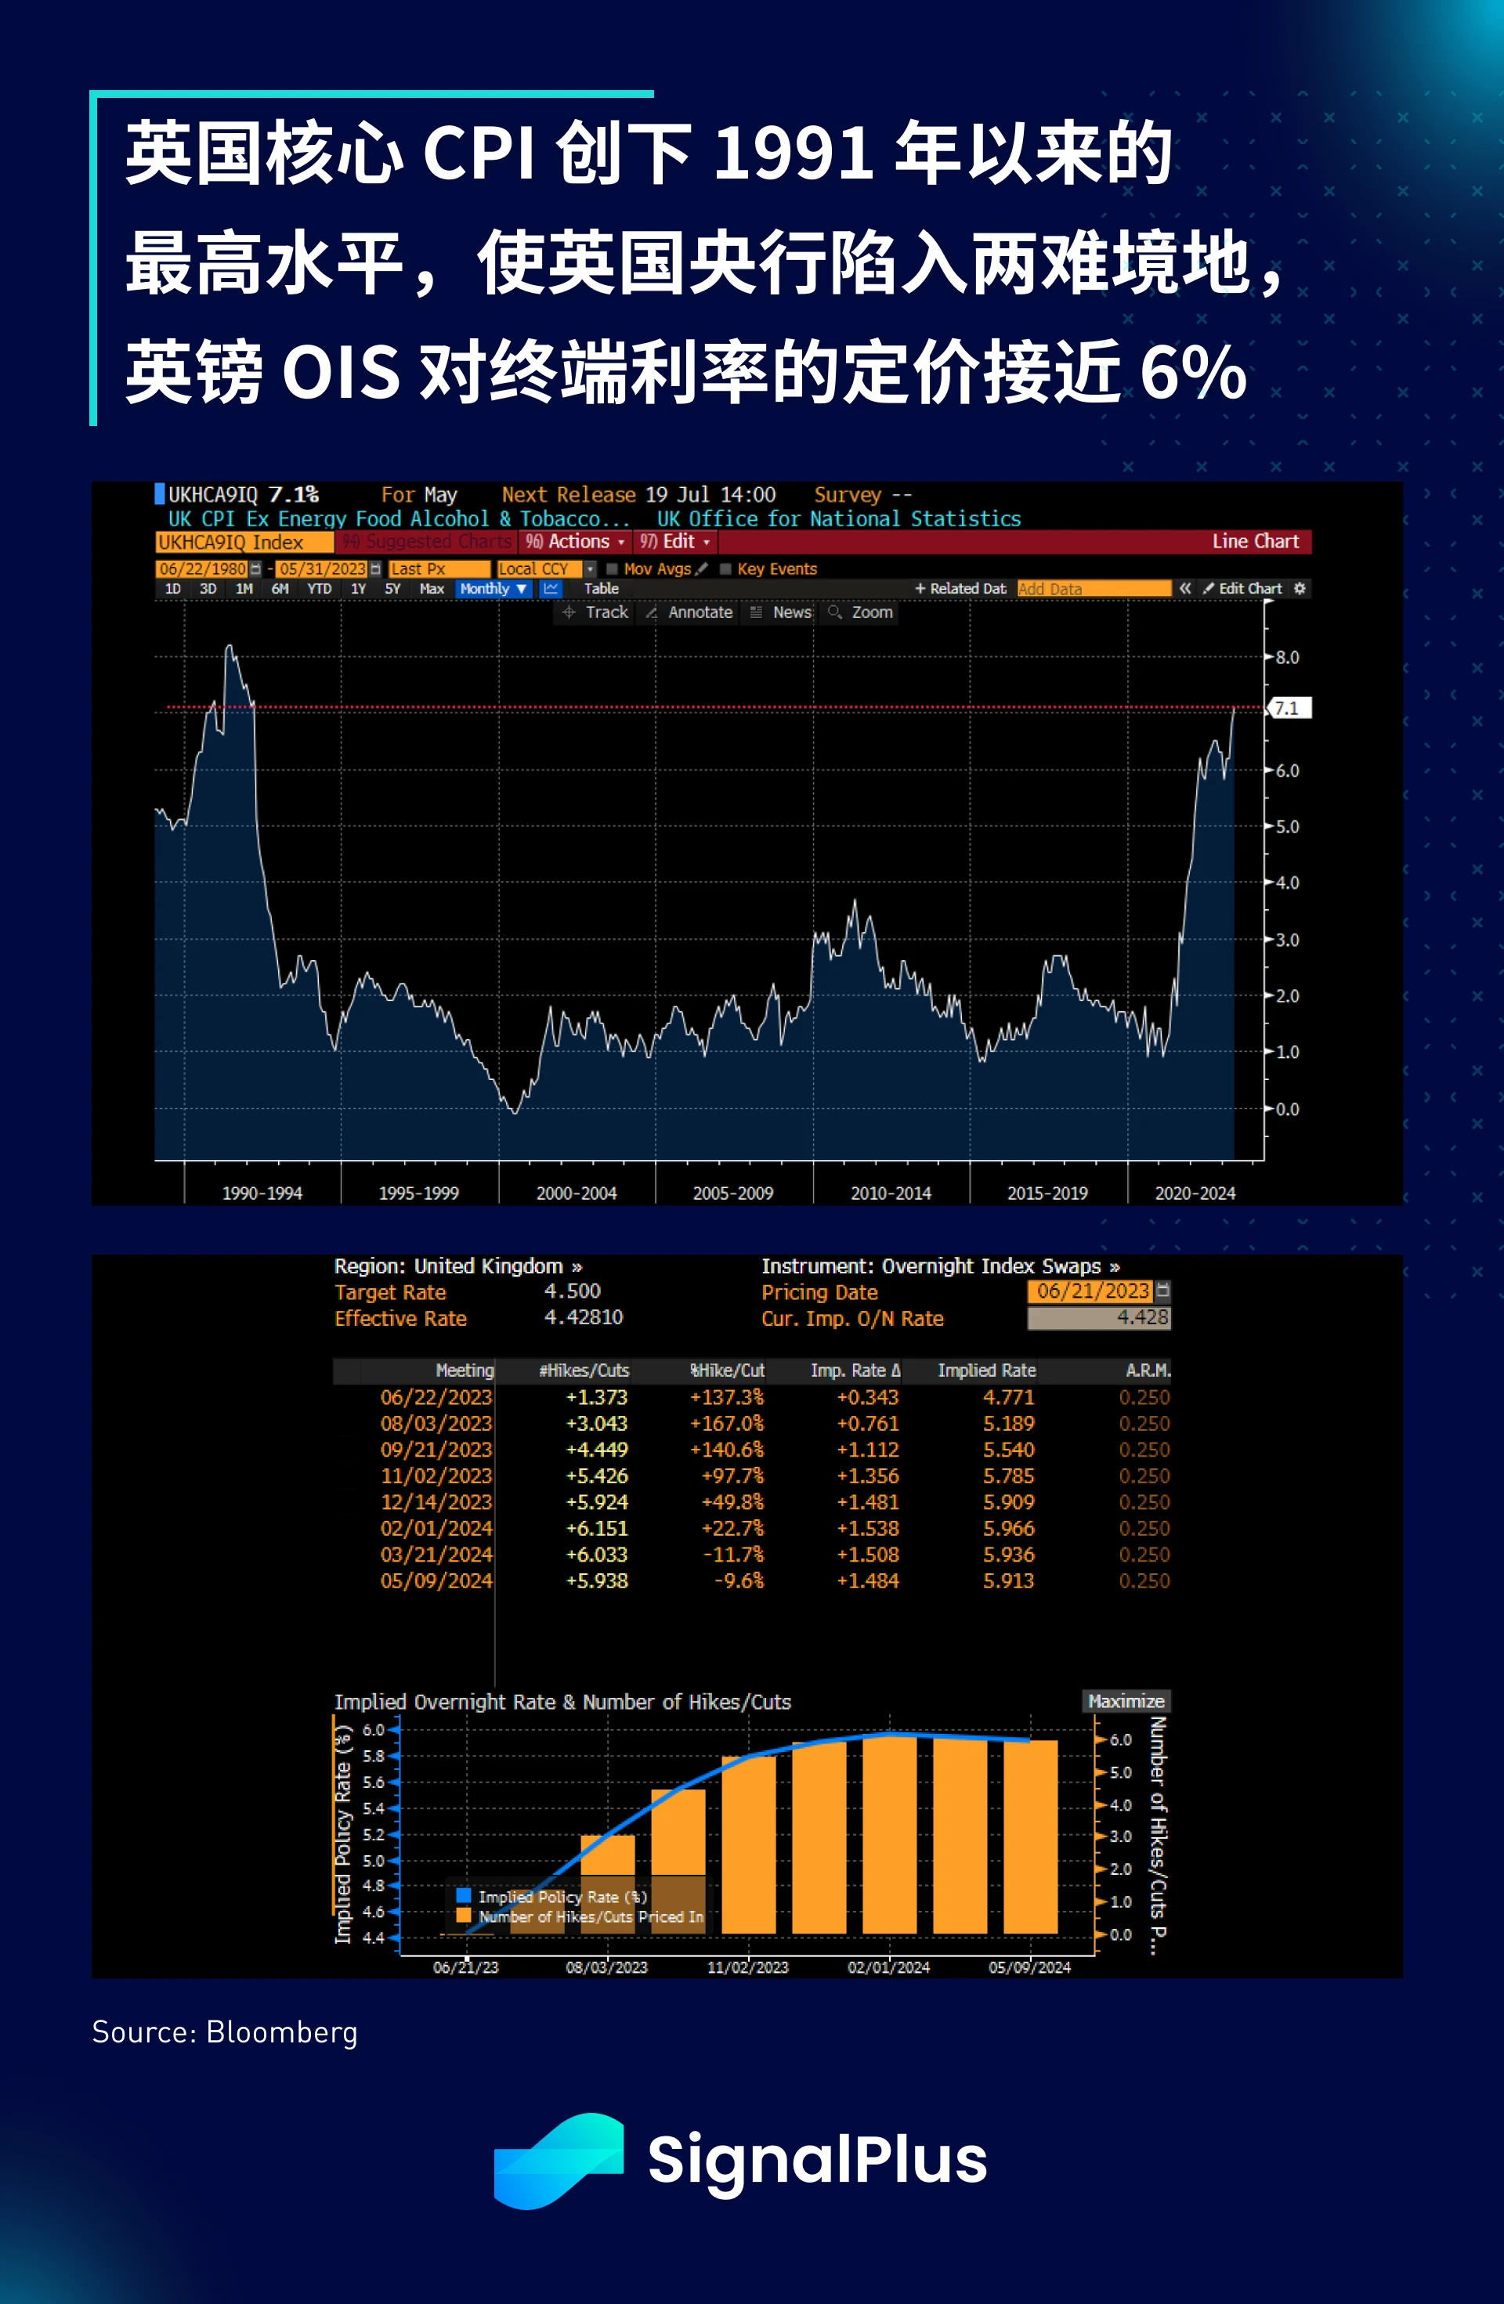Open the start date calendar icon

255,569
